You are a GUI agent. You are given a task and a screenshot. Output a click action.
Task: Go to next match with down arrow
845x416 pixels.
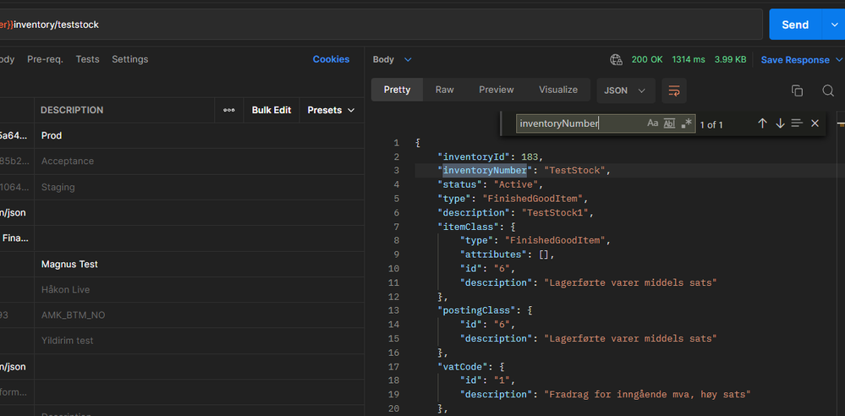click(780, 123)
